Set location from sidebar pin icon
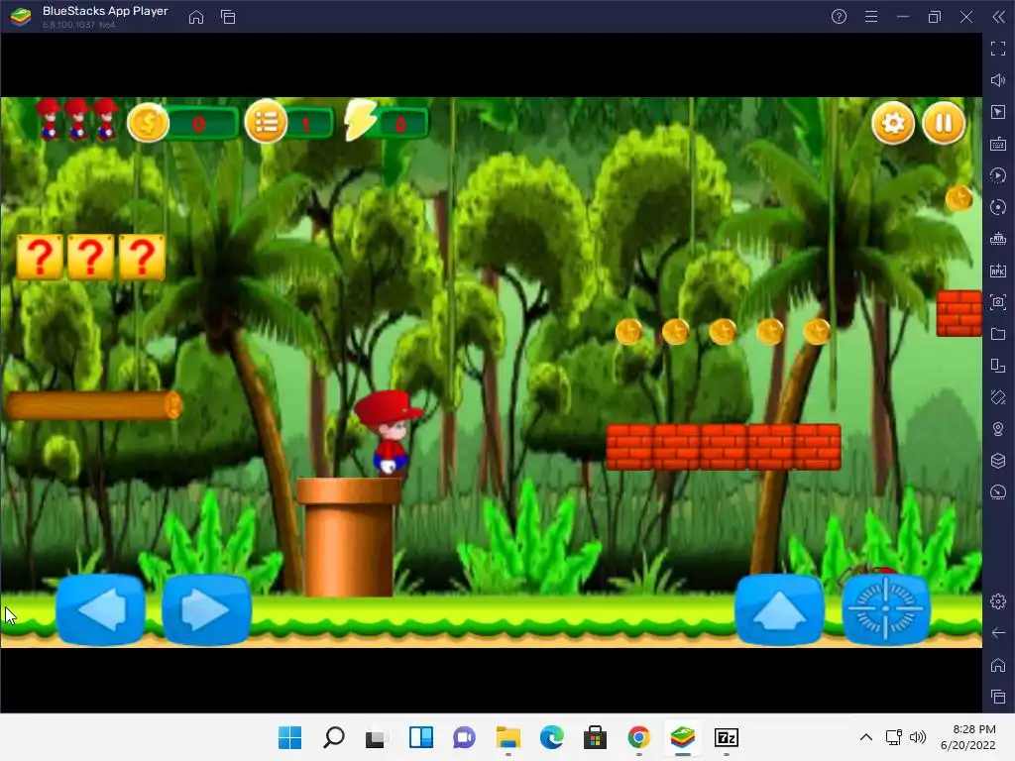This screenshot has width=1015, height=761. [x=997, y=429]
